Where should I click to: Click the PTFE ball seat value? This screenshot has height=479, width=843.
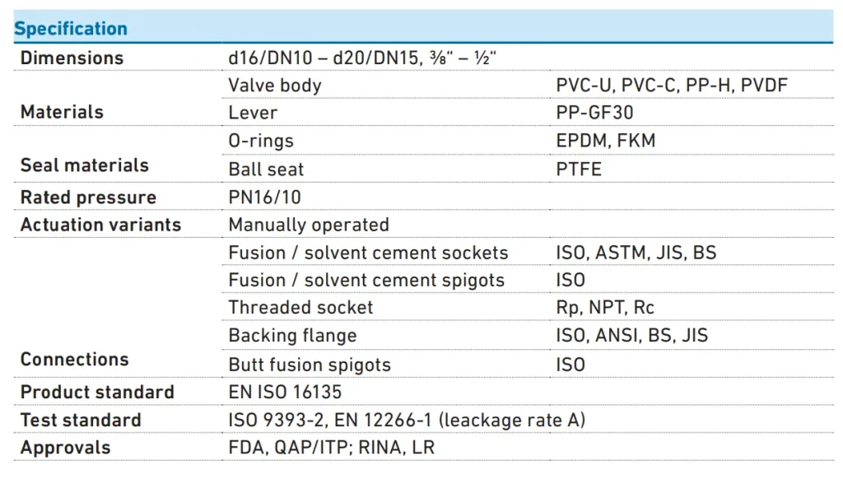point(579,170)
